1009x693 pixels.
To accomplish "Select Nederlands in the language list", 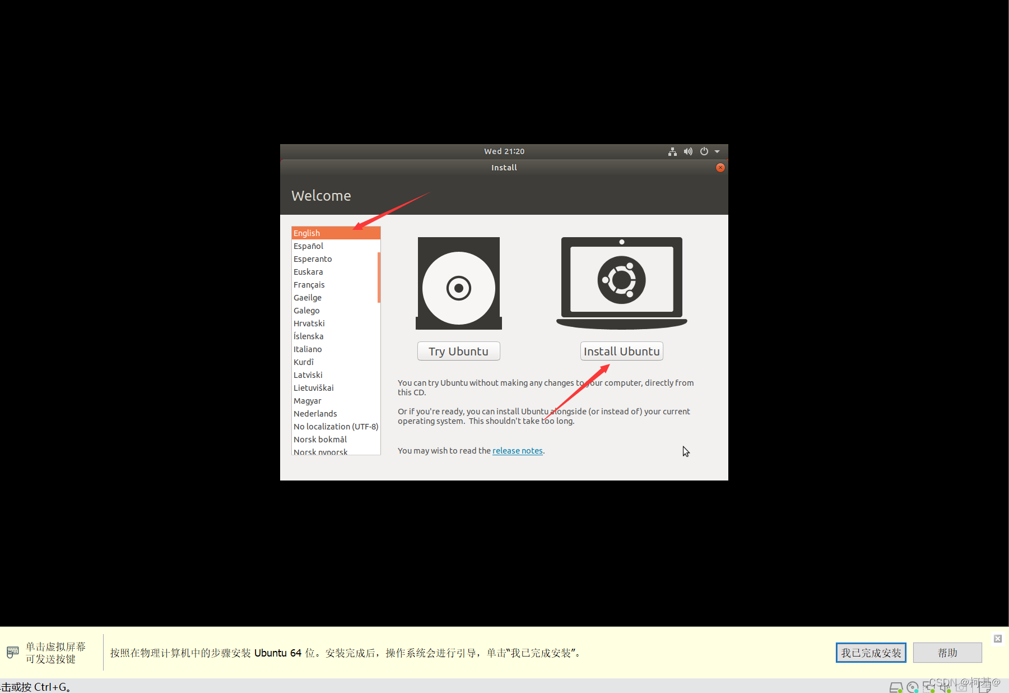I will [x=336, y=414].
